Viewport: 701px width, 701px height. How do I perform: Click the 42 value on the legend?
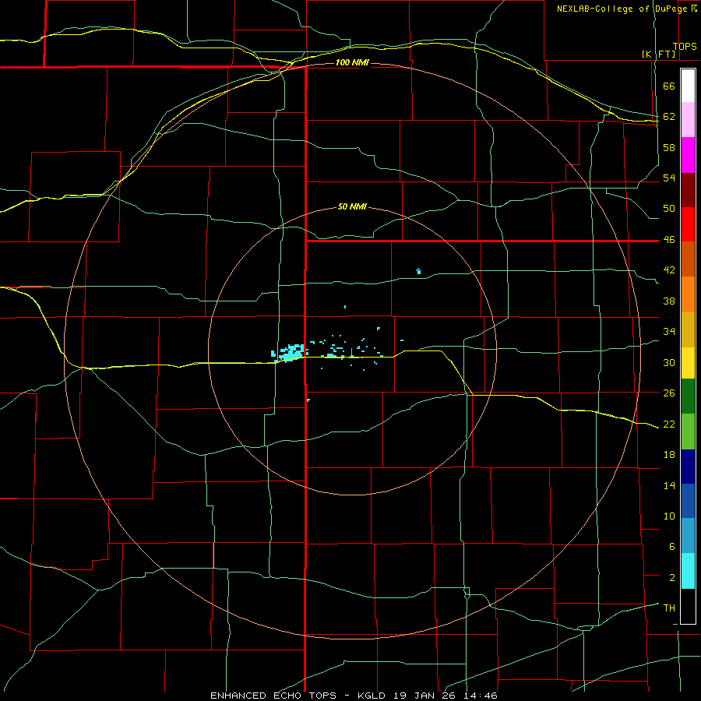click(x=669, y=270)
